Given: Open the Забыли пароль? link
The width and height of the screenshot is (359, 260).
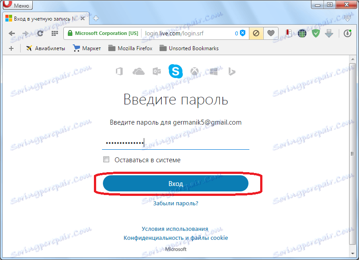Looking at the screenshot, I should (x=176, y=204).
